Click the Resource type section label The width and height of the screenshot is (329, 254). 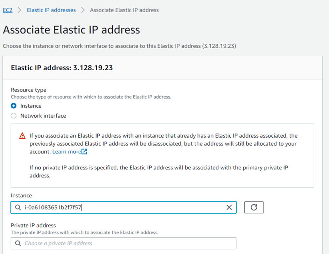tap(28, 90)
